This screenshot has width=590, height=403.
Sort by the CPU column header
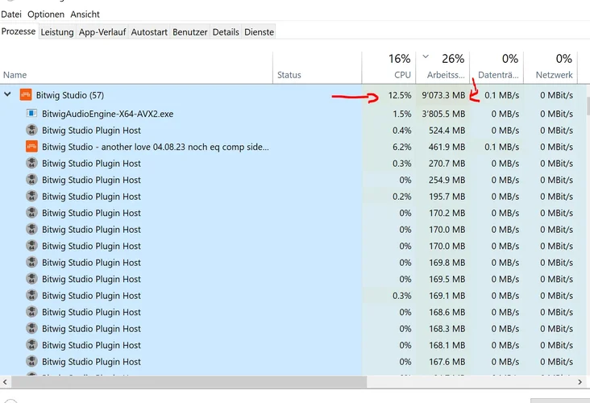point(388,68)
